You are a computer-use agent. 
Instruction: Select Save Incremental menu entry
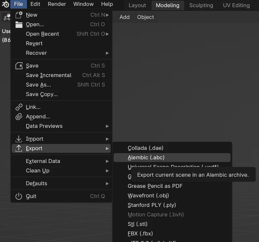pos(61,75)
